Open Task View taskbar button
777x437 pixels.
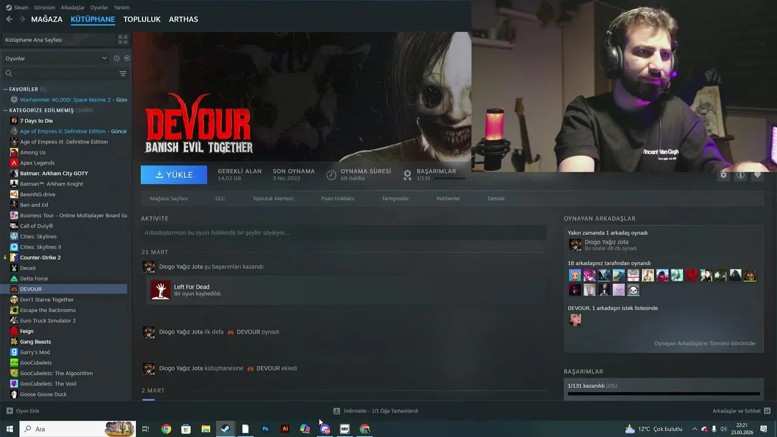click(x=146, y=429)
